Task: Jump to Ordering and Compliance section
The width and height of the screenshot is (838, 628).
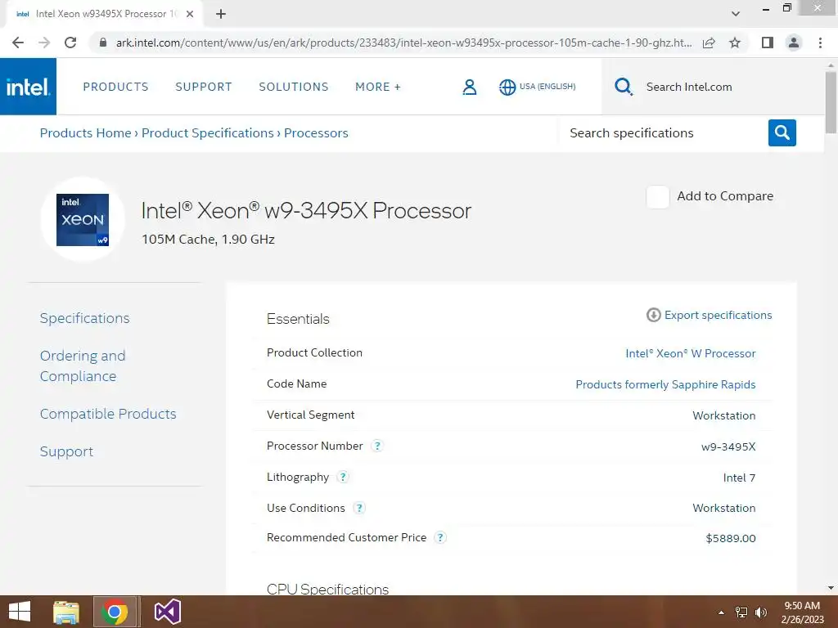Action: tap(83, 366)
